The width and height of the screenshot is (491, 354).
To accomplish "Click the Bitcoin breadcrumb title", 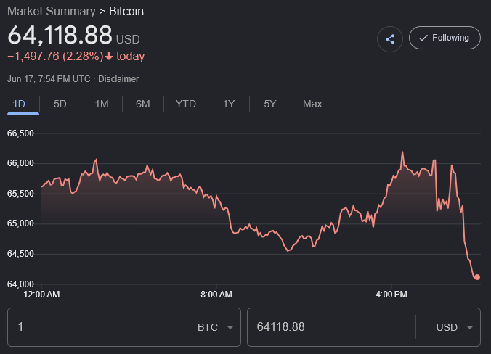I will pos(126,12).
